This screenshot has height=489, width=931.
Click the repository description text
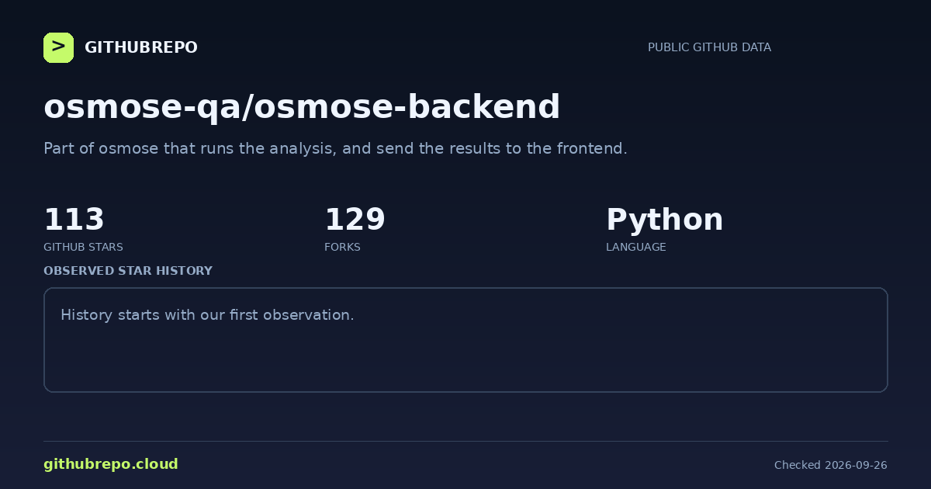point(335,148)
